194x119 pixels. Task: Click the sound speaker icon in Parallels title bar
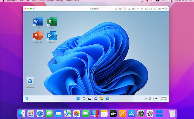138,9
